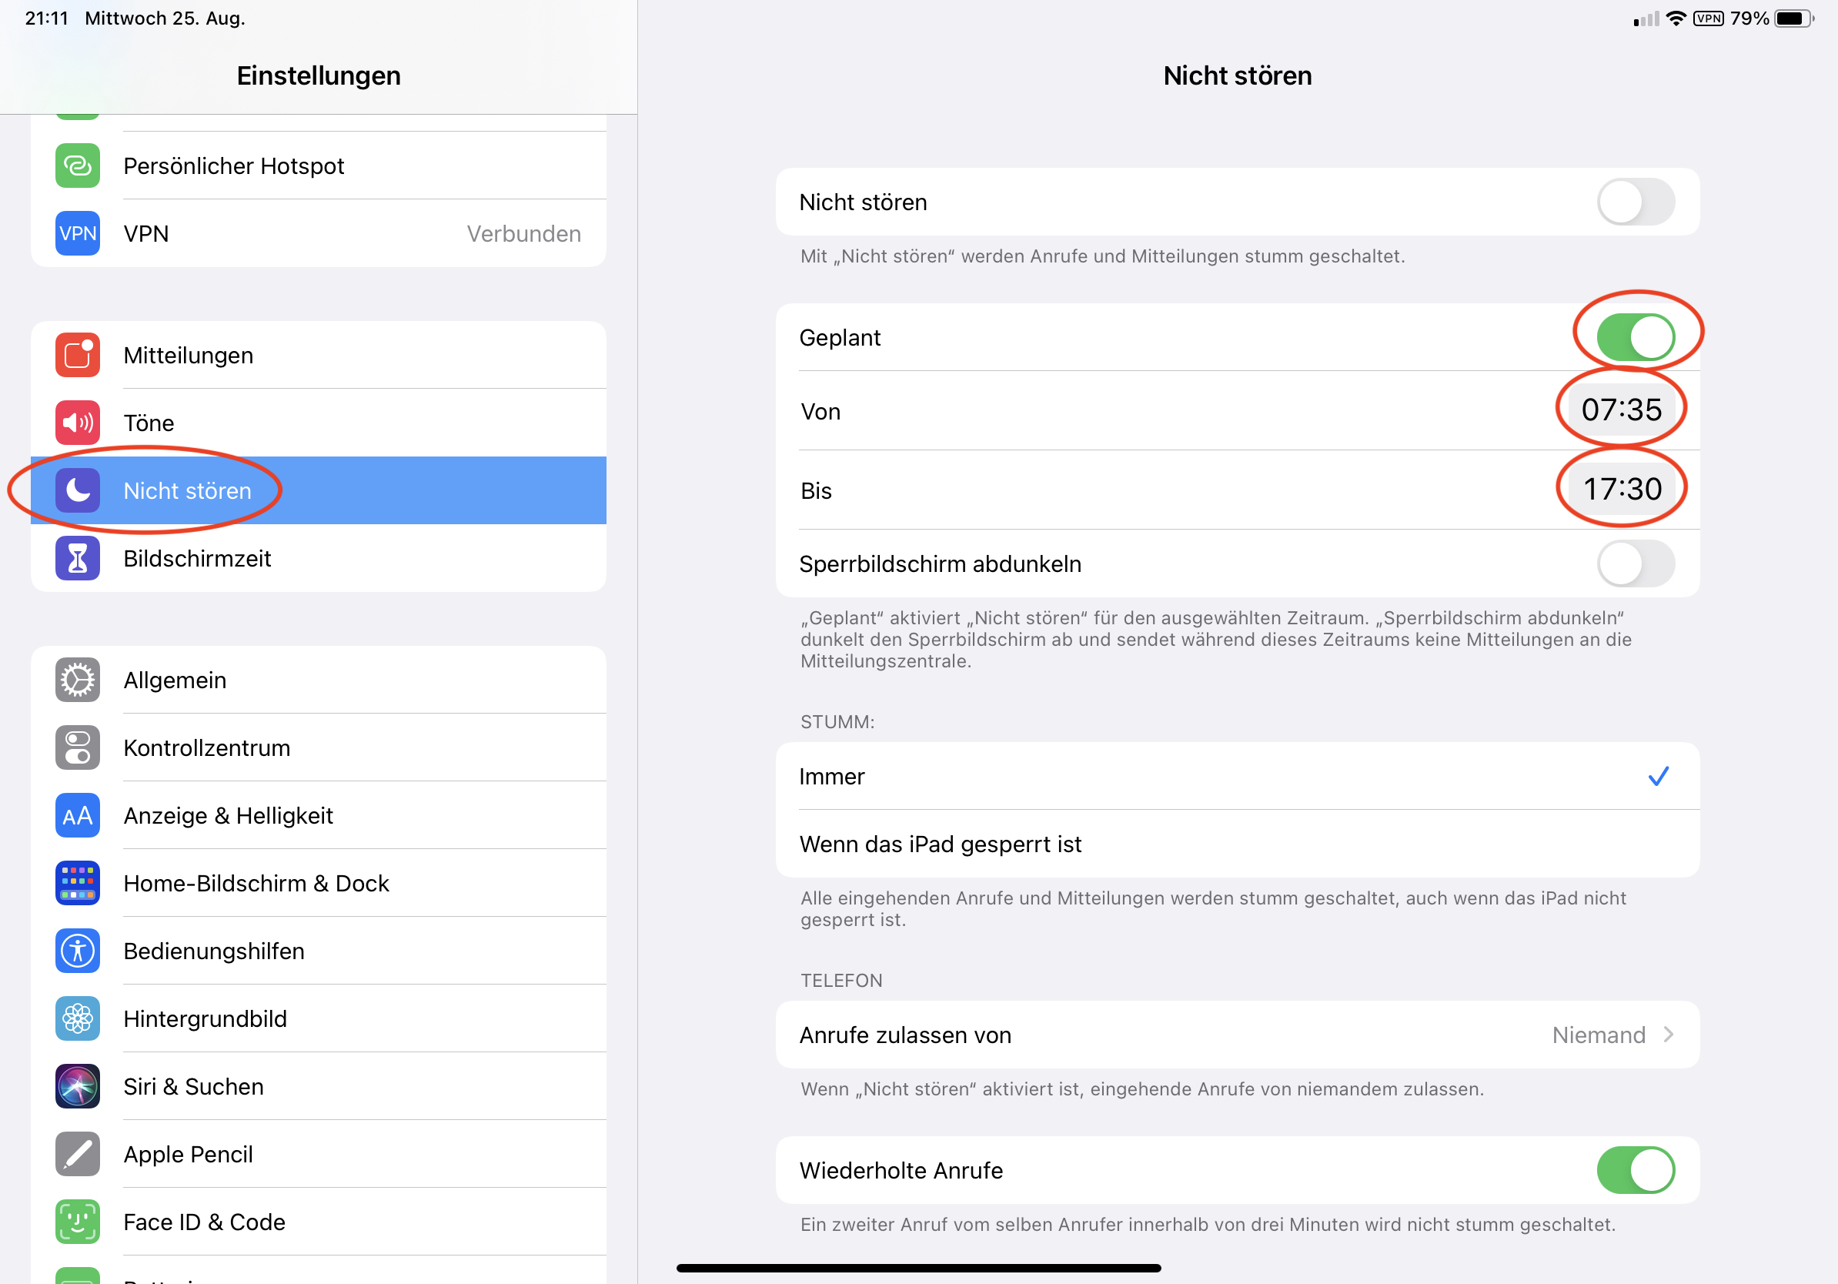Open Kontrollzentrum settings from sidebar

coord(206,747)
